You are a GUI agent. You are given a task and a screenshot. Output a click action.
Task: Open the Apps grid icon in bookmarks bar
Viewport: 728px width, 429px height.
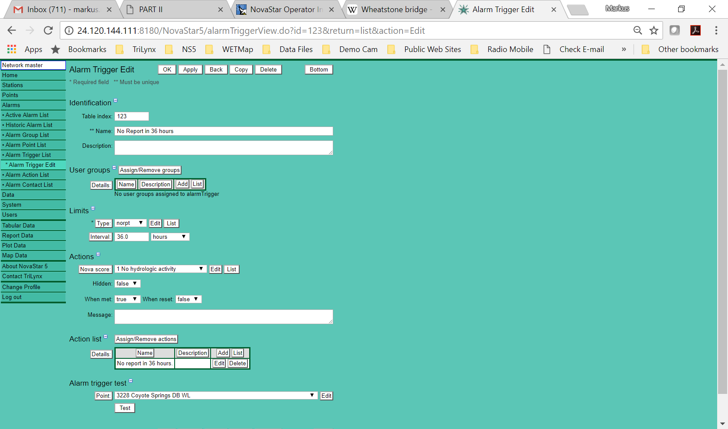pos(12,49)
